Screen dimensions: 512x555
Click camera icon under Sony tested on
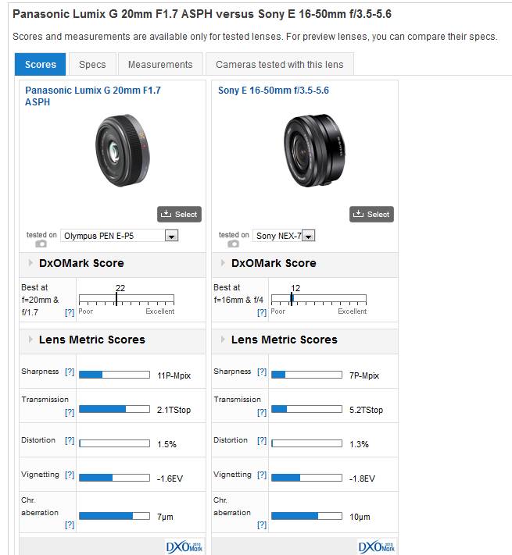(233, 244)
